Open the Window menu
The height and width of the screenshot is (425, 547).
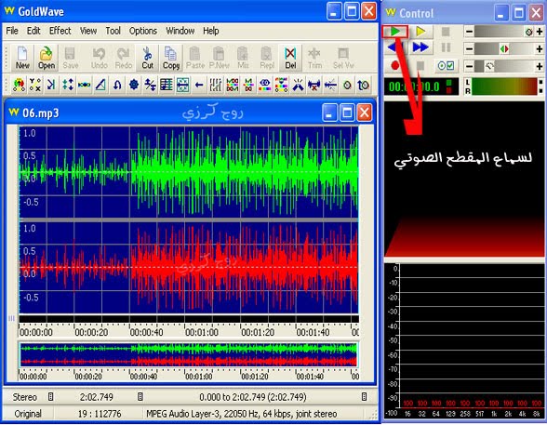pyautogui.click(x=180, y=31)
